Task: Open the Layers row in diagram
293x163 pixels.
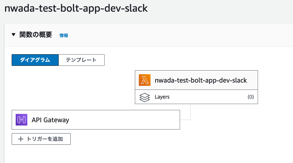Action: point(196,97)
